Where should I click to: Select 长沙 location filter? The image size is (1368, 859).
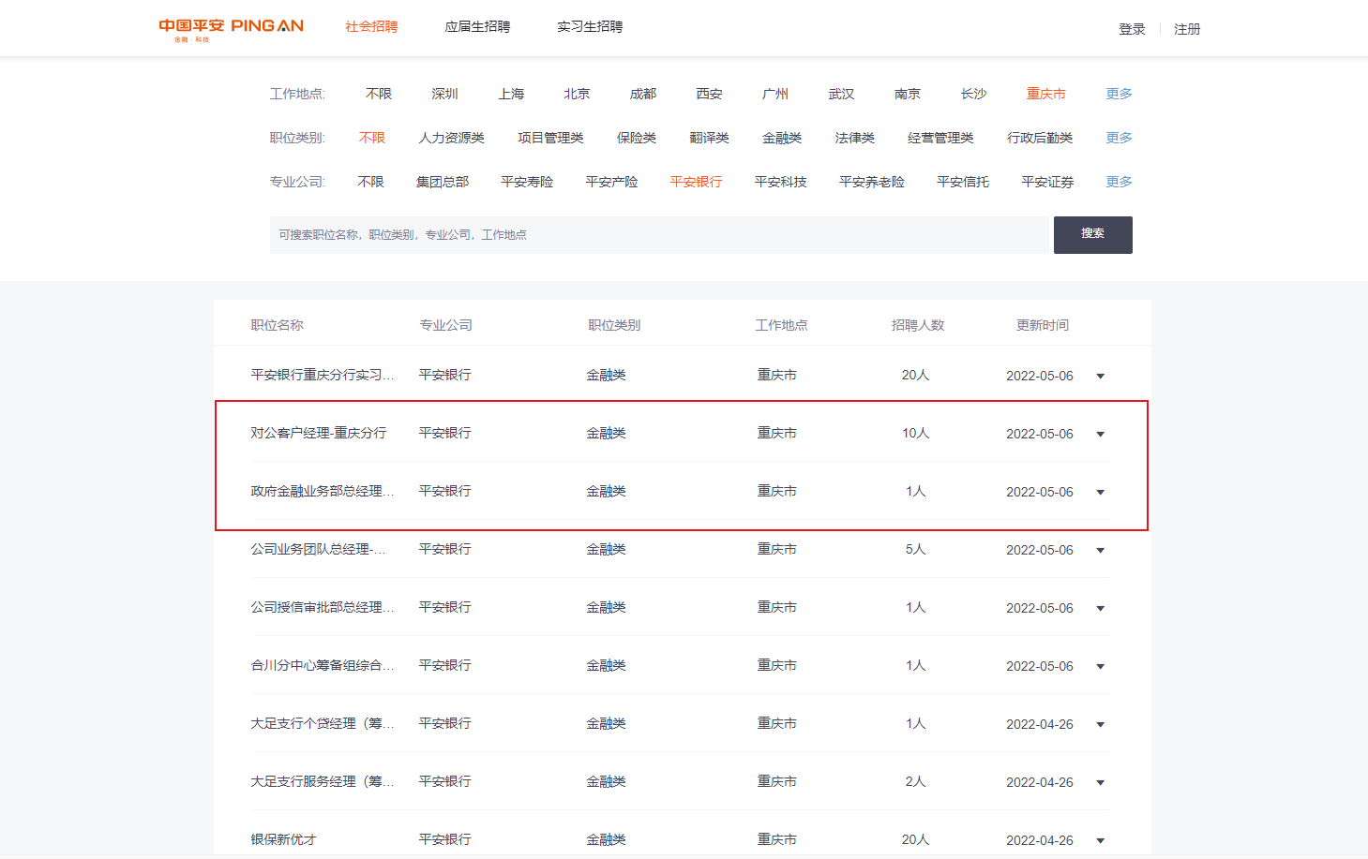[973, 94]
